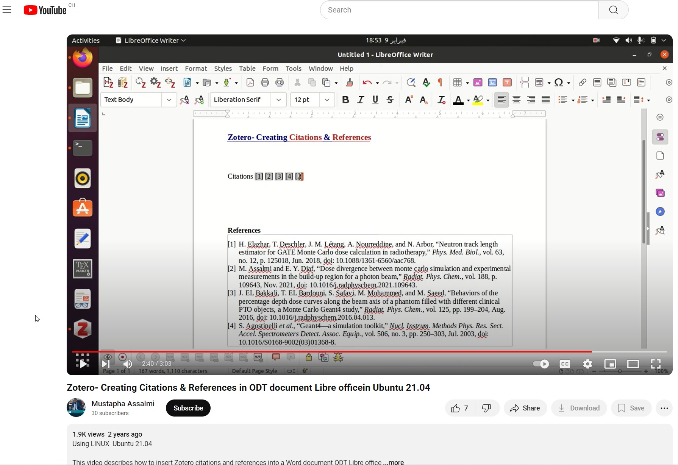Open the LibreOffice Writer app menu

pyautogui.click(x=151, y=41)
